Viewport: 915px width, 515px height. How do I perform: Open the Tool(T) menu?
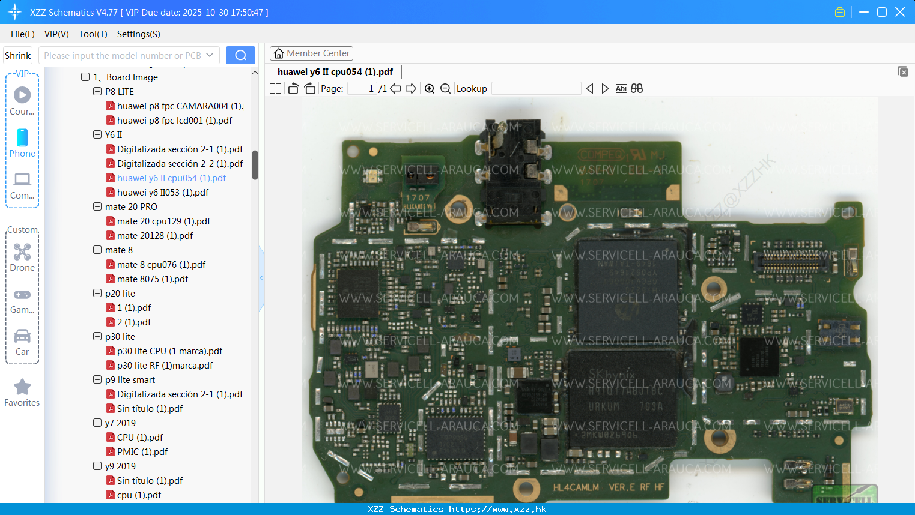tap(93, 34)
